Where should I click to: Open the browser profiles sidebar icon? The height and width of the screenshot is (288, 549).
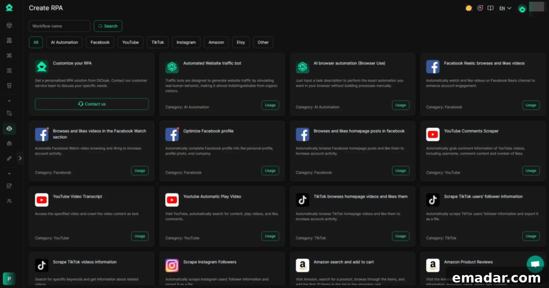(x=9, y=25)
